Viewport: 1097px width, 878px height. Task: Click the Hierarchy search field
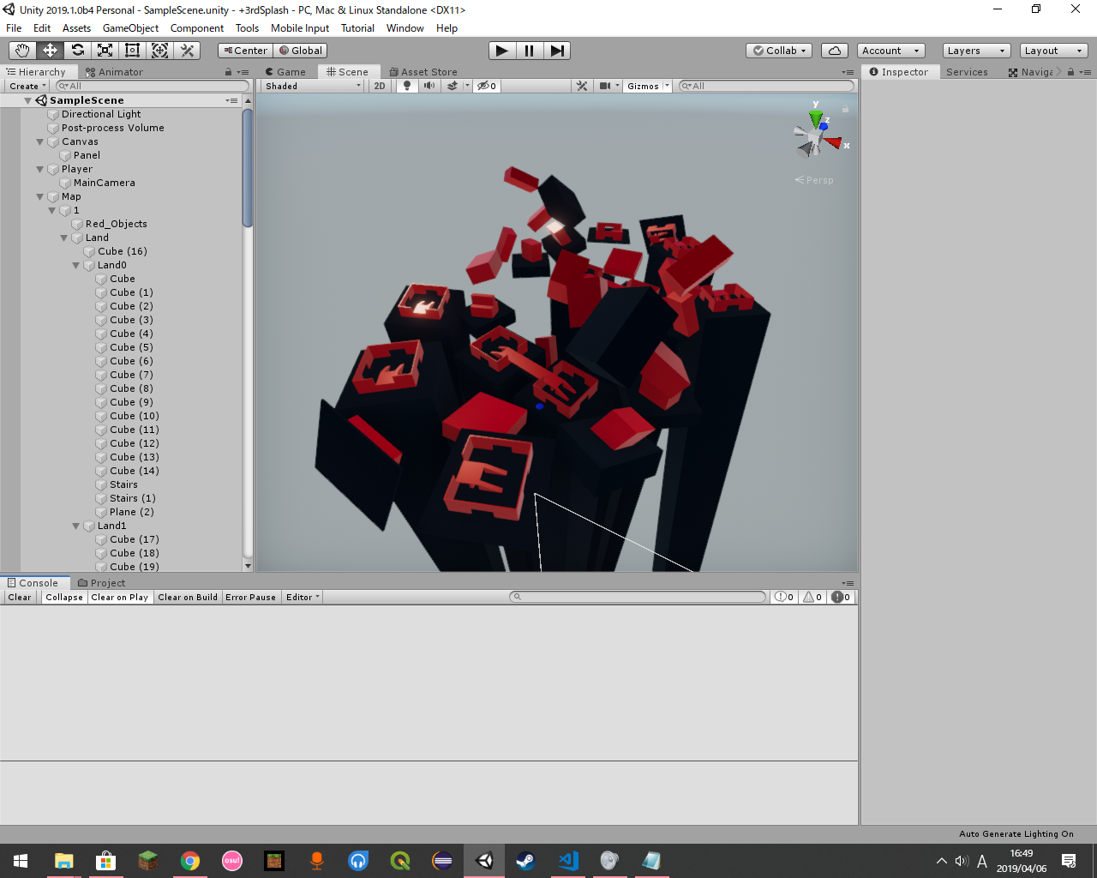point(152,86)
